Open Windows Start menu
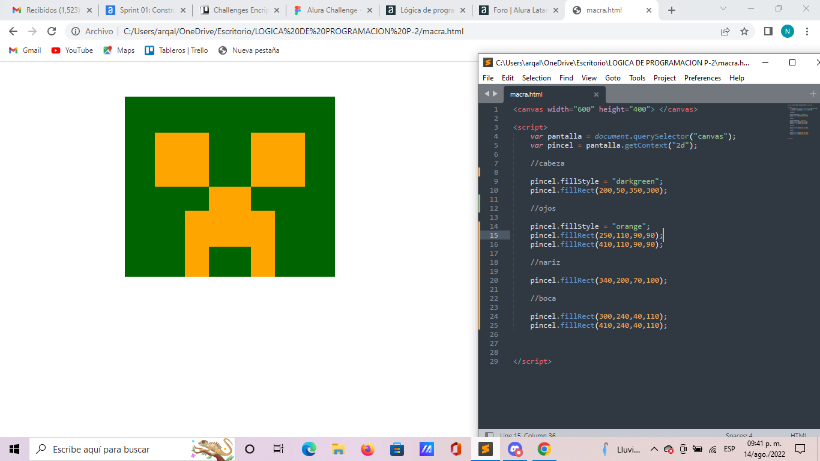The width and height of the screenshot is (820, 461). pos(14,449)
